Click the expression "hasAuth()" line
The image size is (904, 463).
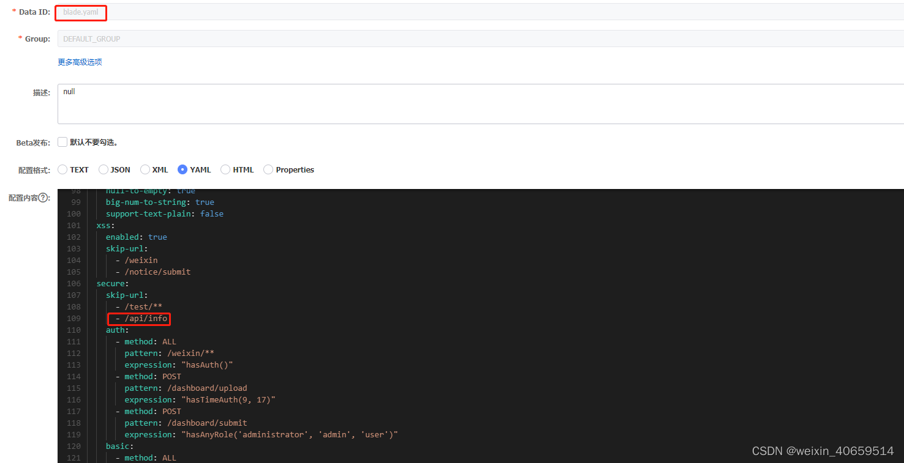[179, 365]
